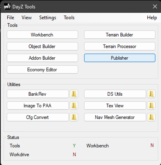
Task: Launch Terrain Processor
Action: click(120, 46)
